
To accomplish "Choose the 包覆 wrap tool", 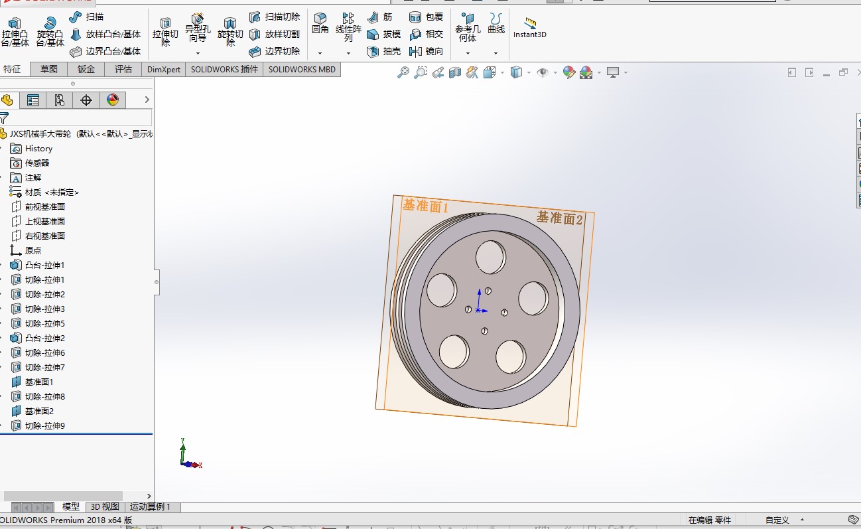I will (x=427, y=17).
